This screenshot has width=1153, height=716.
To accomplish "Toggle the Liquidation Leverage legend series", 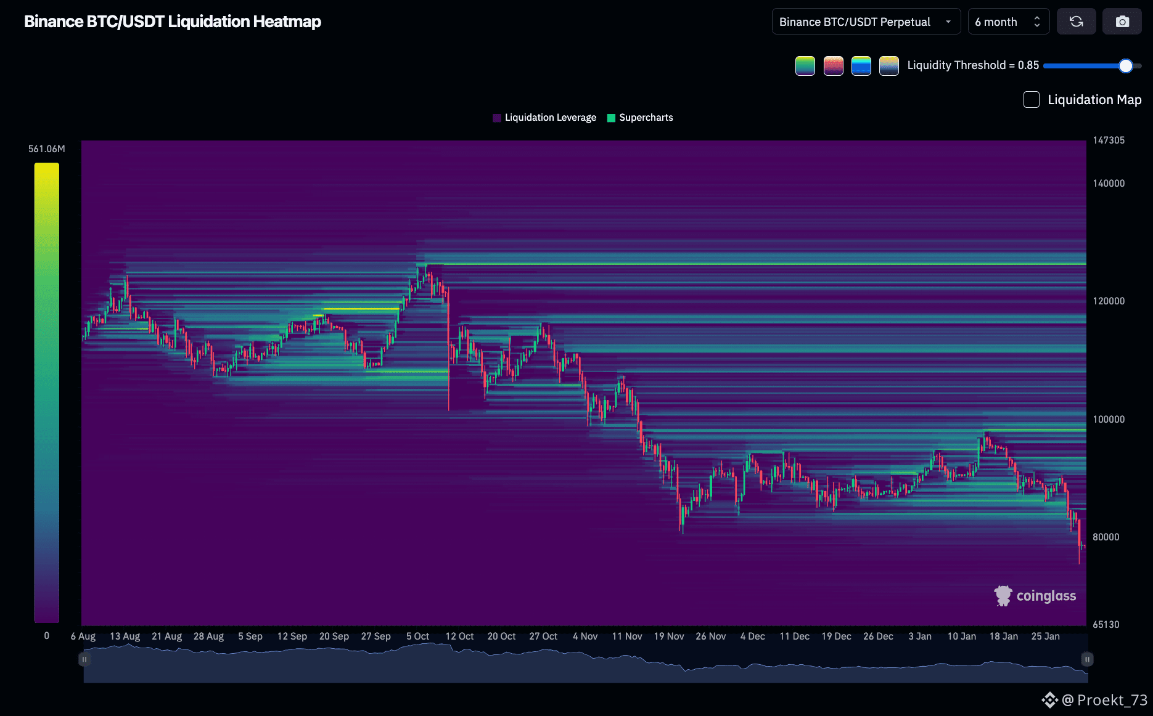I will (544, 118).
